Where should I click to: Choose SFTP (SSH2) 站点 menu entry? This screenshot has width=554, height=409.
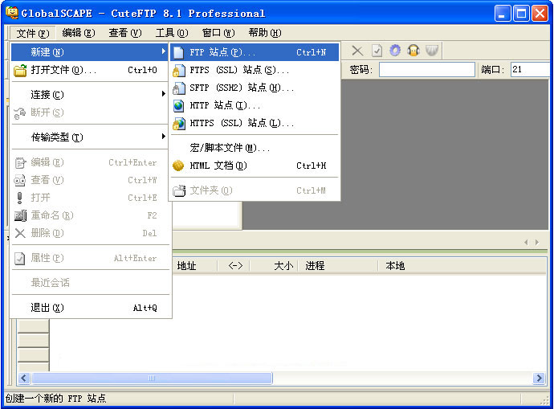(242, 88)
